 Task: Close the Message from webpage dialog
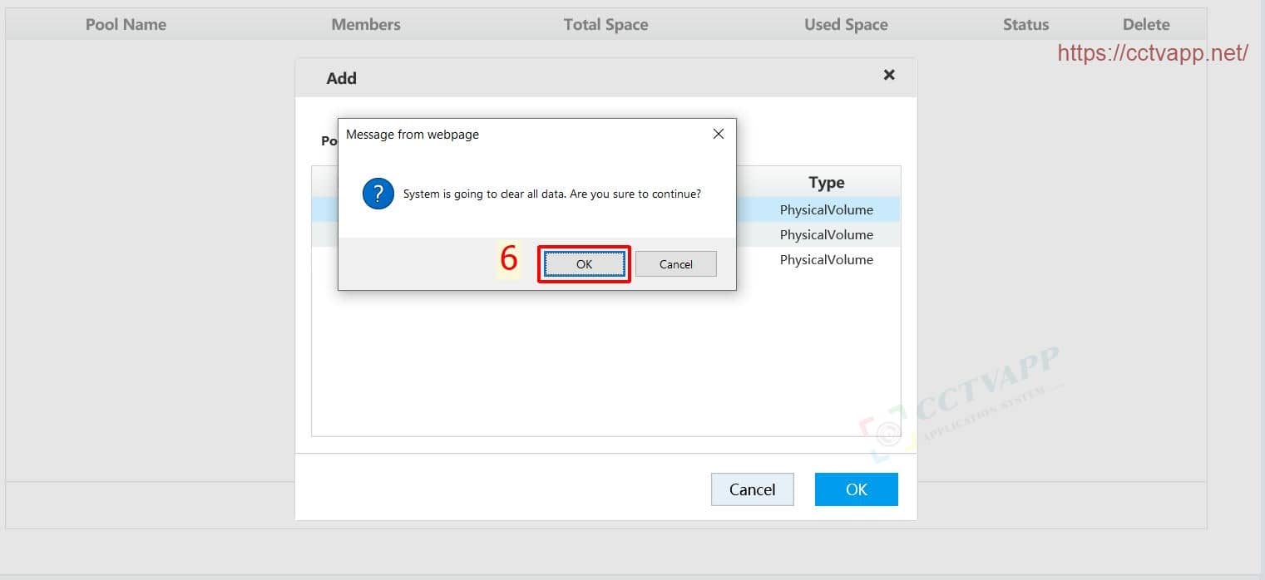pyautogui.click(x=719, y=134)
